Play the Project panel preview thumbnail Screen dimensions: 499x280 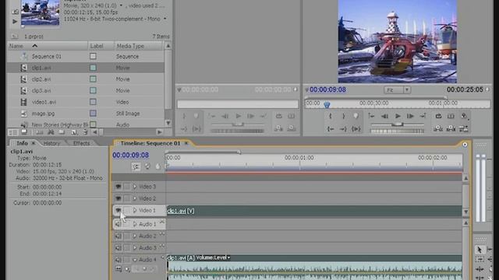coord(15,22)
